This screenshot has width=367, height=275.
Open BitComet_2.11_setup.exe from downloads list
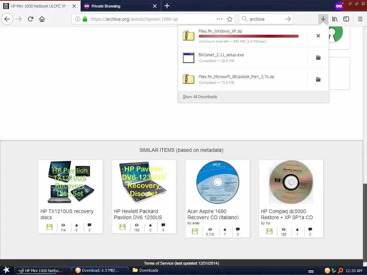coord(243,58)
